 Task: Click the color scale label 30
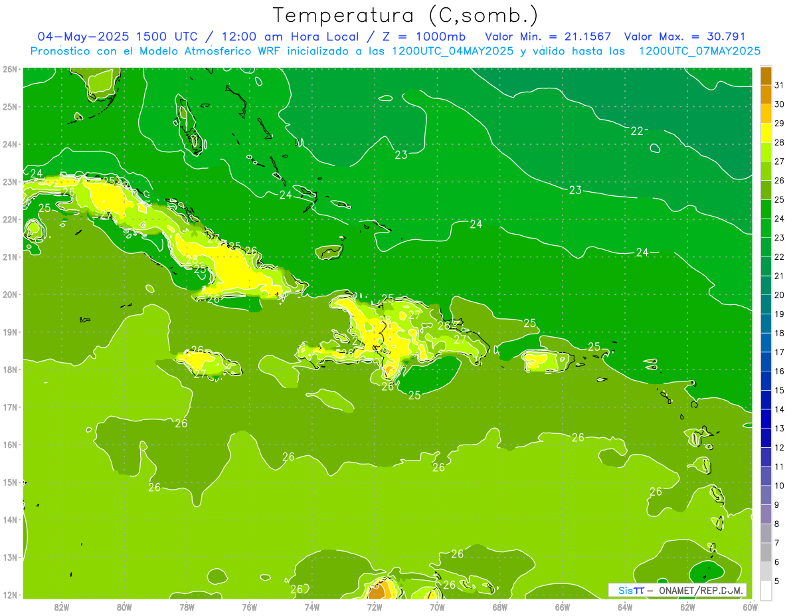780,104
